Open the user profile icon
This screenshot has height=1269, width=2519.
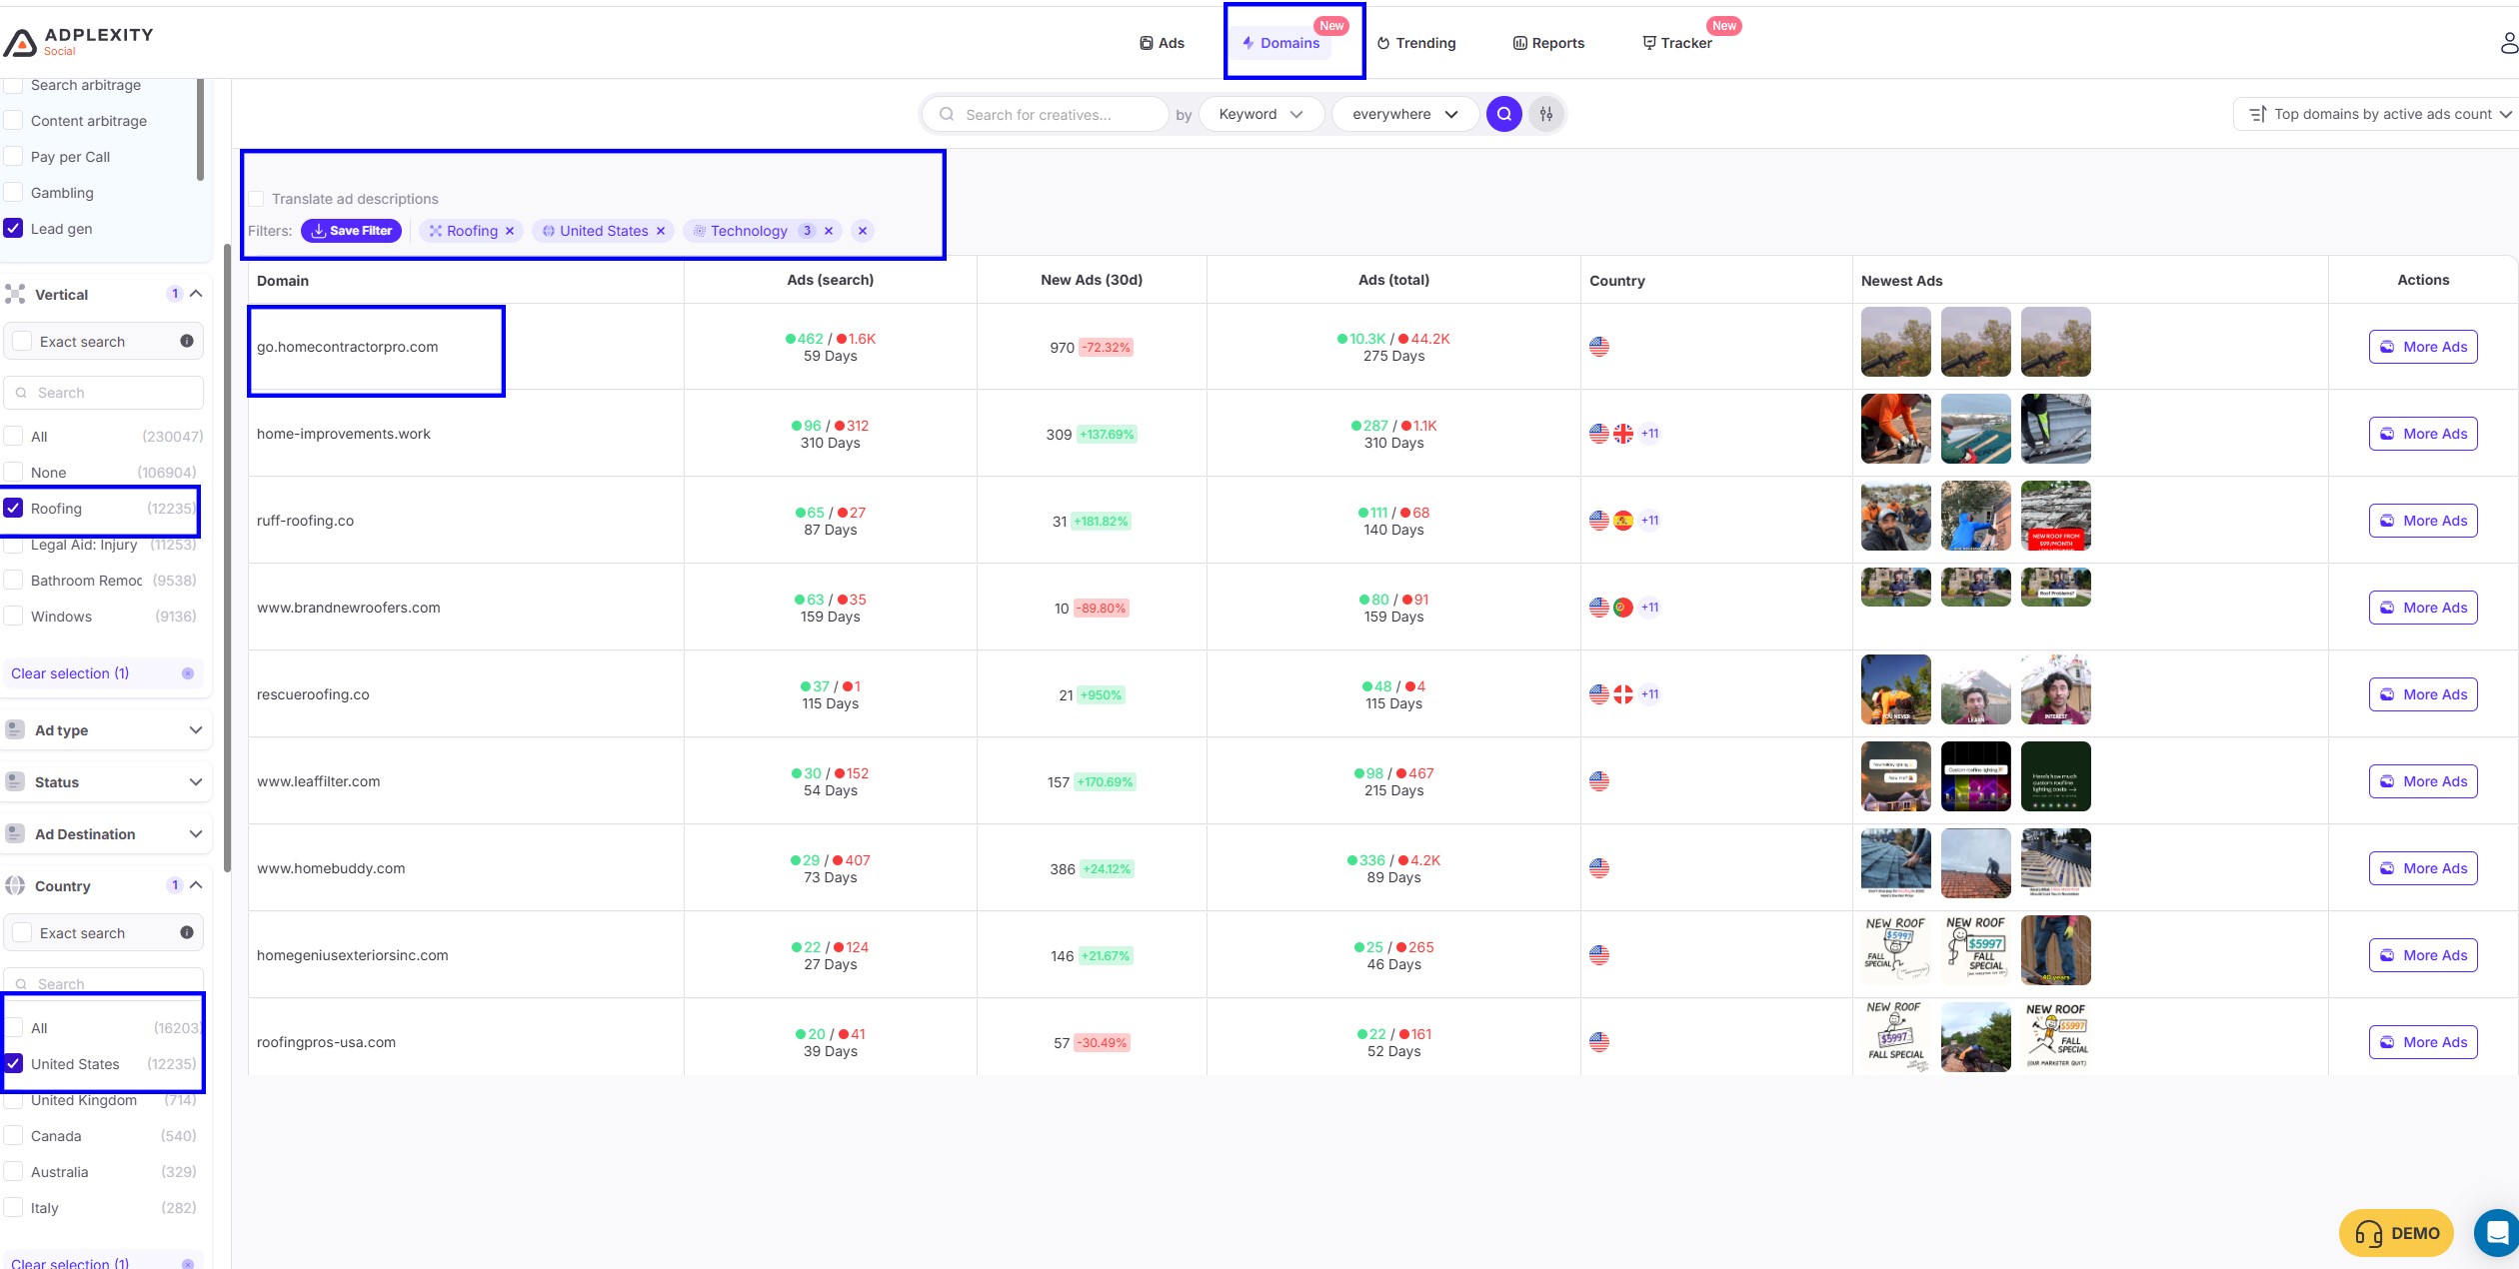tap(2508, 43)
